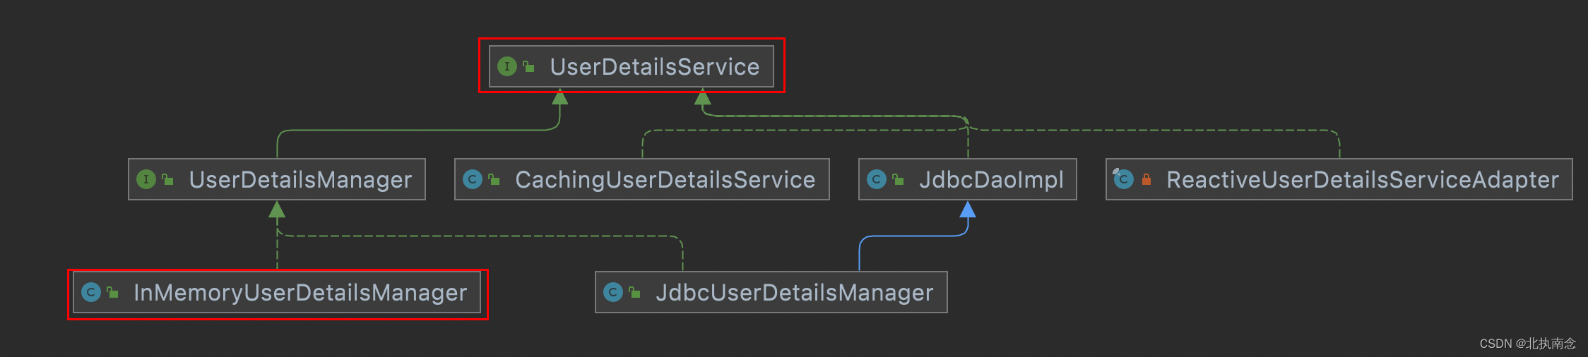
Task: Click the JdbcDaoImpl class icon
Action: (x=877, y=179)
